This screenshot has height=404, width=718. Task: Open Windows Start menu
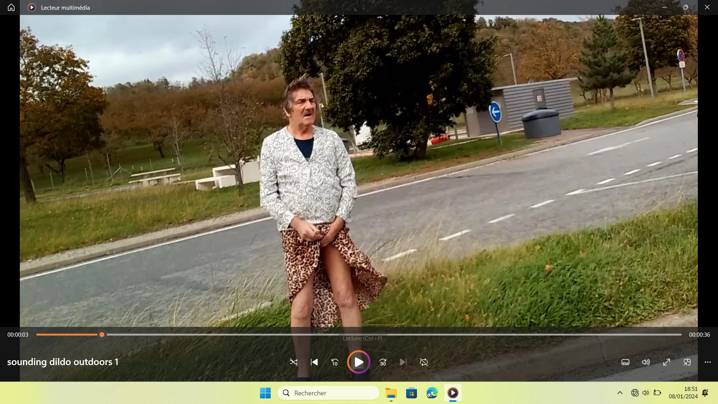(265, 393)
